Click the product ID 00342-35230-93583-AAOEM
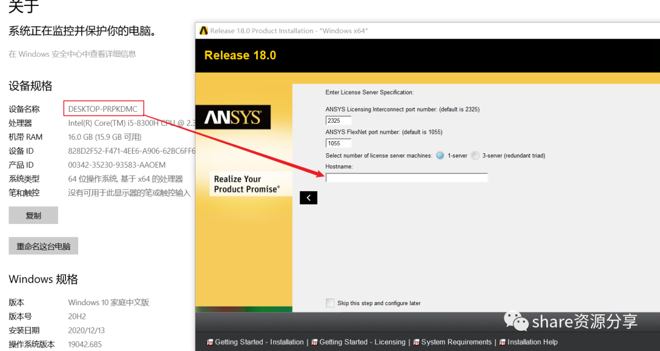The image size is (660, 351). pos(117,165)
